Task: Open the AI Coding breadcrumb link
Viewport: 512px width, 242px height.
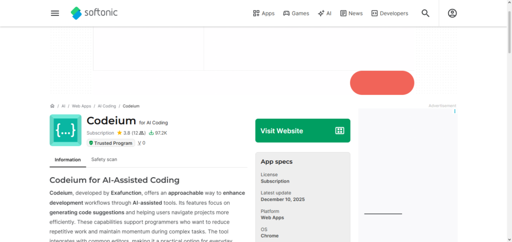Action: pos(107,106)
